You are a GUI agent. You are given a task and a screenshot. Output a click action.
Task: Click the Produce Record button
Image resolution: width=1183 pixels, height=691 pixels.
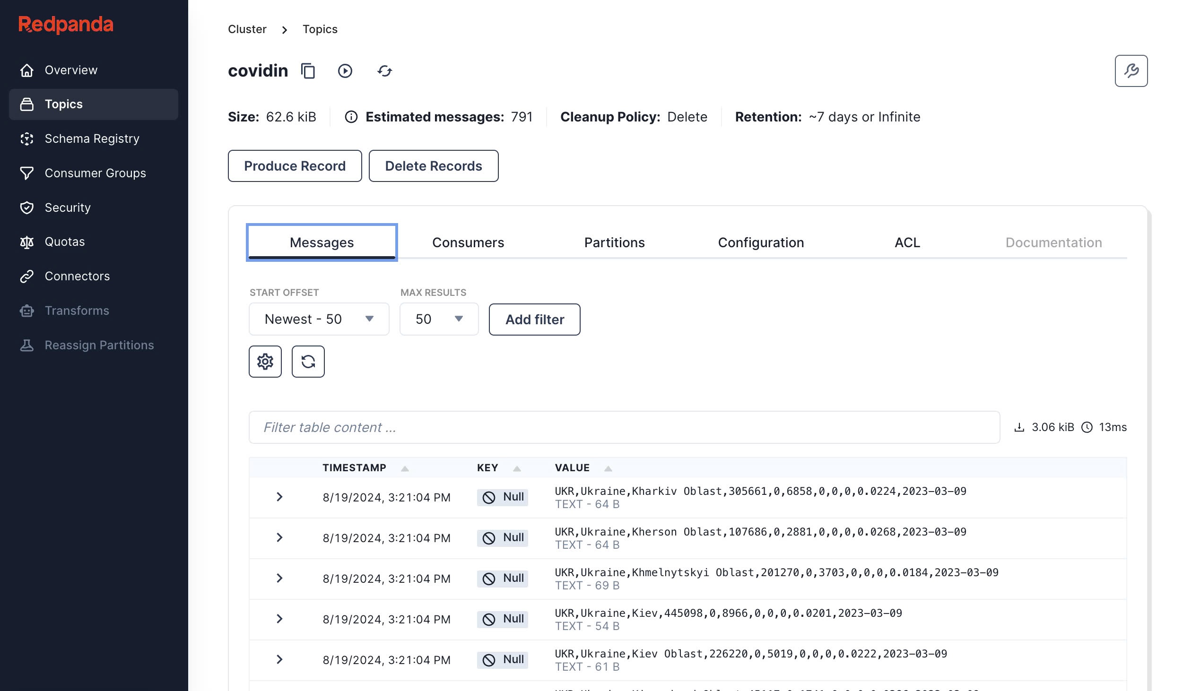295,166
